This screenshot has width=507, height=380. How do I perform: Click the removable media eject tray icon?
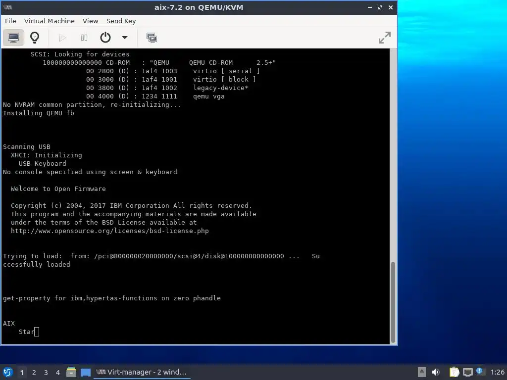tap(421, 372)
